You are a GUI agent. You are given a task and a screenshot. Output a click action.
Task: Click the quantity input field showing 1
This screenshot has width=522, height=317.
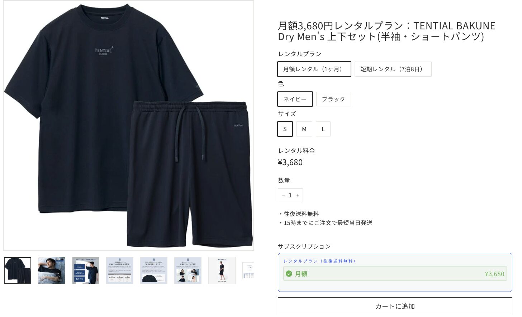pyautogui.click(x=290, y=196)
